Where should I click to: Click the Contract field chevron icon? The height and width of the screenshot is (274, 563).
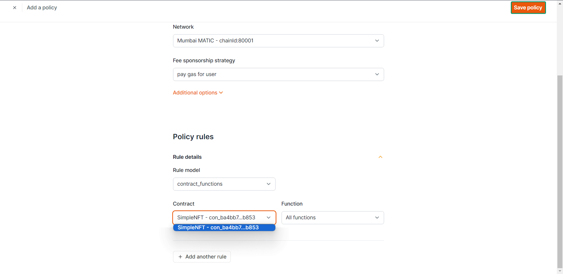[x=269, y=218]
